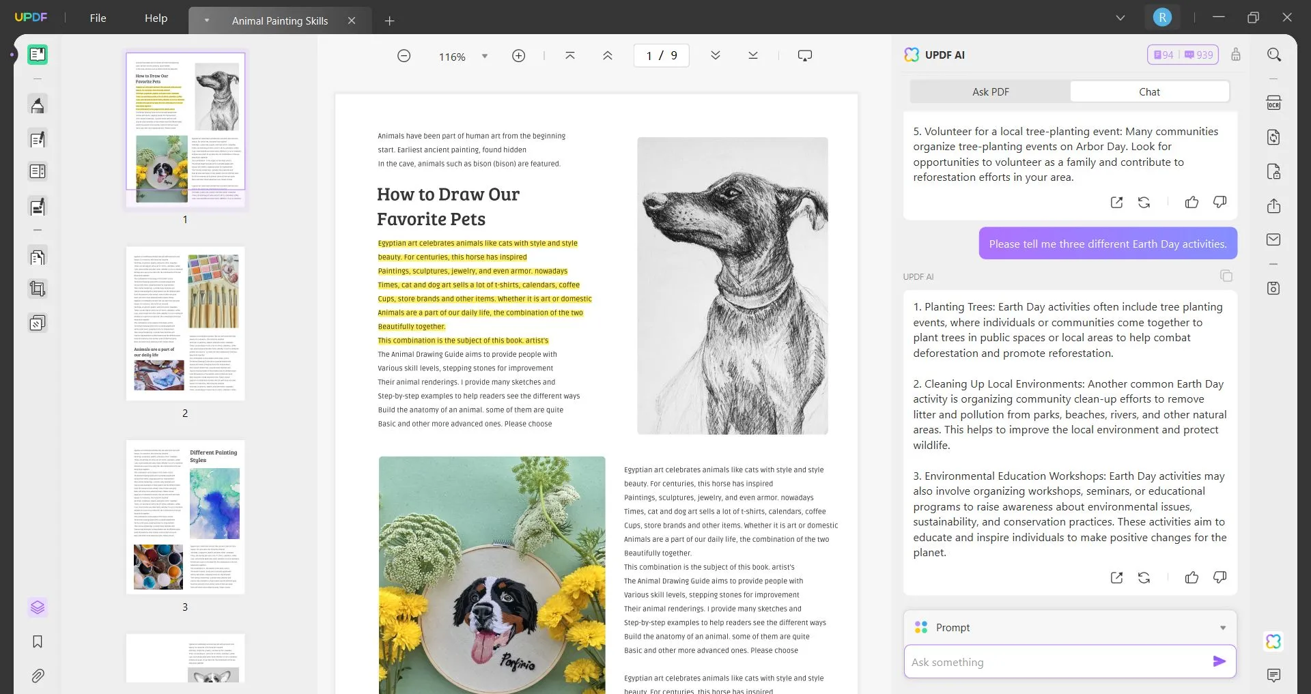The width and height of the screenshot is (1311, 694).
Task: Jump to the last page
Action: pos(753,56)
